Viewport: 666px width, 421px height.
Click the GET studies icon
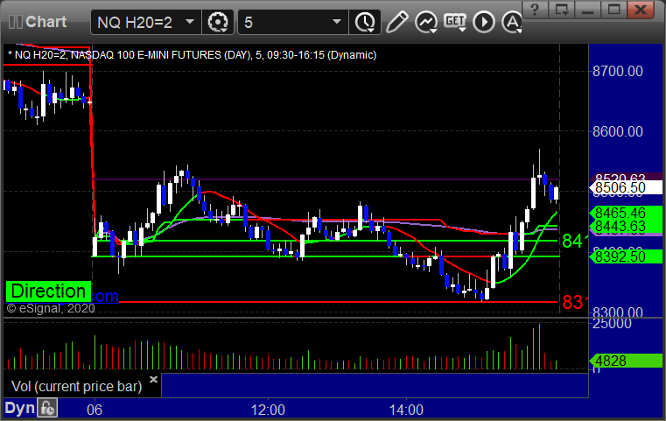(455, 21)
